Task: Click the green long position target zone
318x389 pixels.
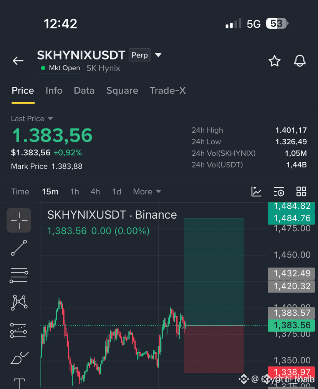Action: [214, 272]
